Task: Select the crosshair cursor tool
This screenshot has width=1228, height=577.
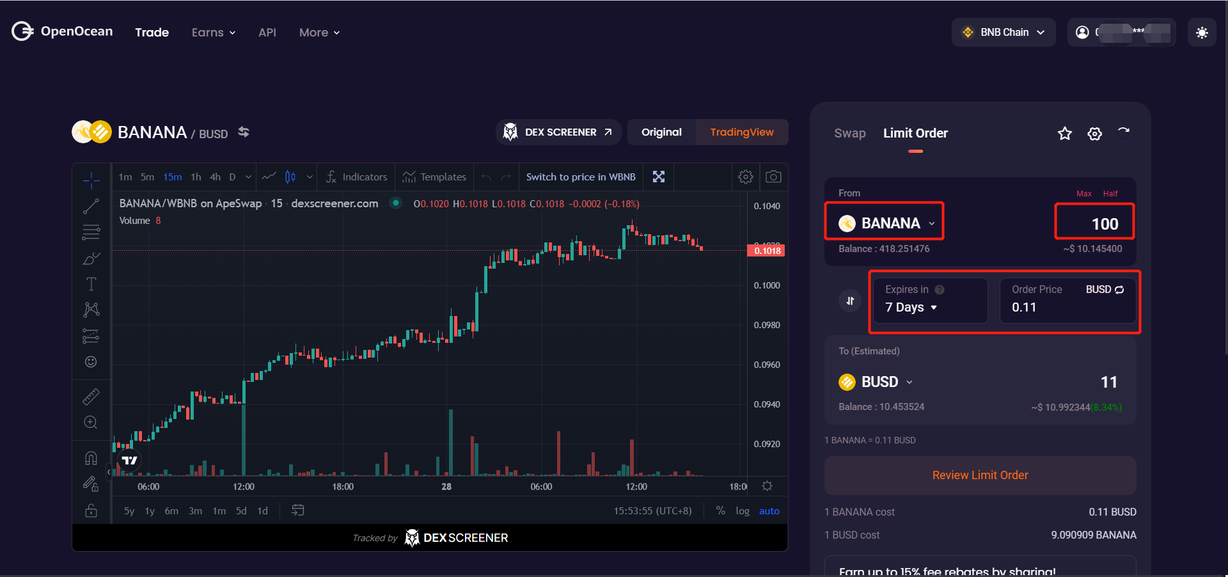Action: coord(91,180)
